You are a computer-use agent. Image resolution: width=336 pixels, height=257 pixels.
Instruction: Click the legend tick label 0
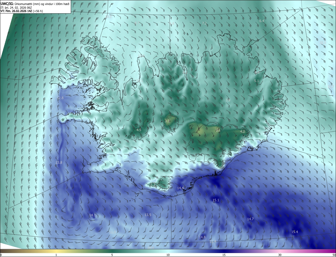[1, 255]
